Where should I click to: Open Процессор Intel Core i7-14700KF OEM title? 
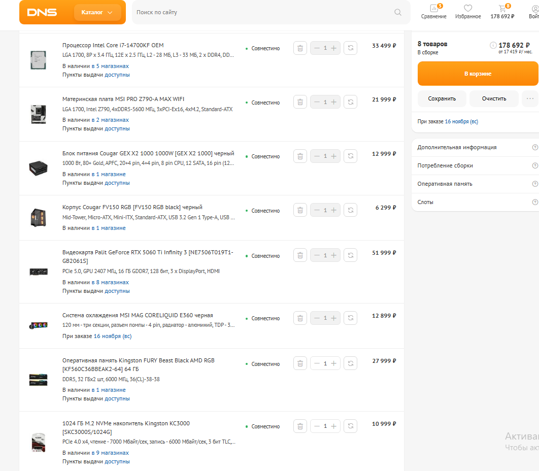113,45
